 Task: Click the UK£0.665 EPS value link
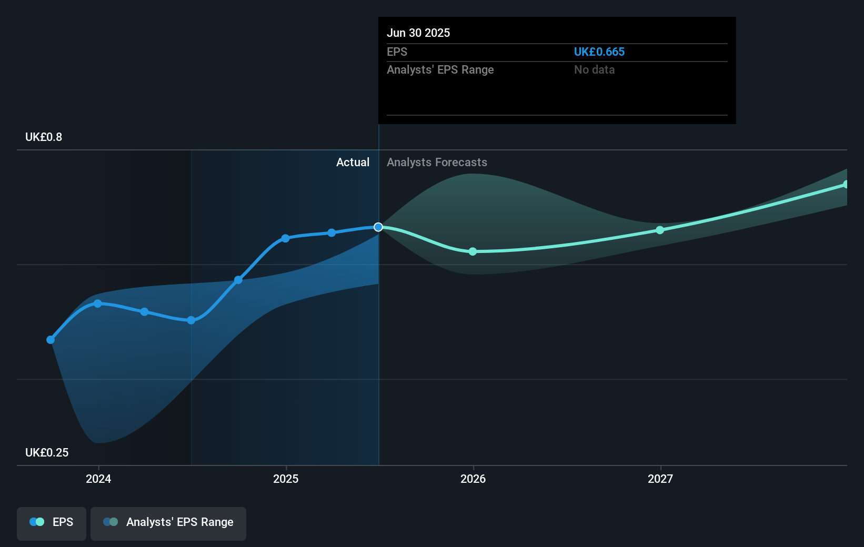point(599,52)
